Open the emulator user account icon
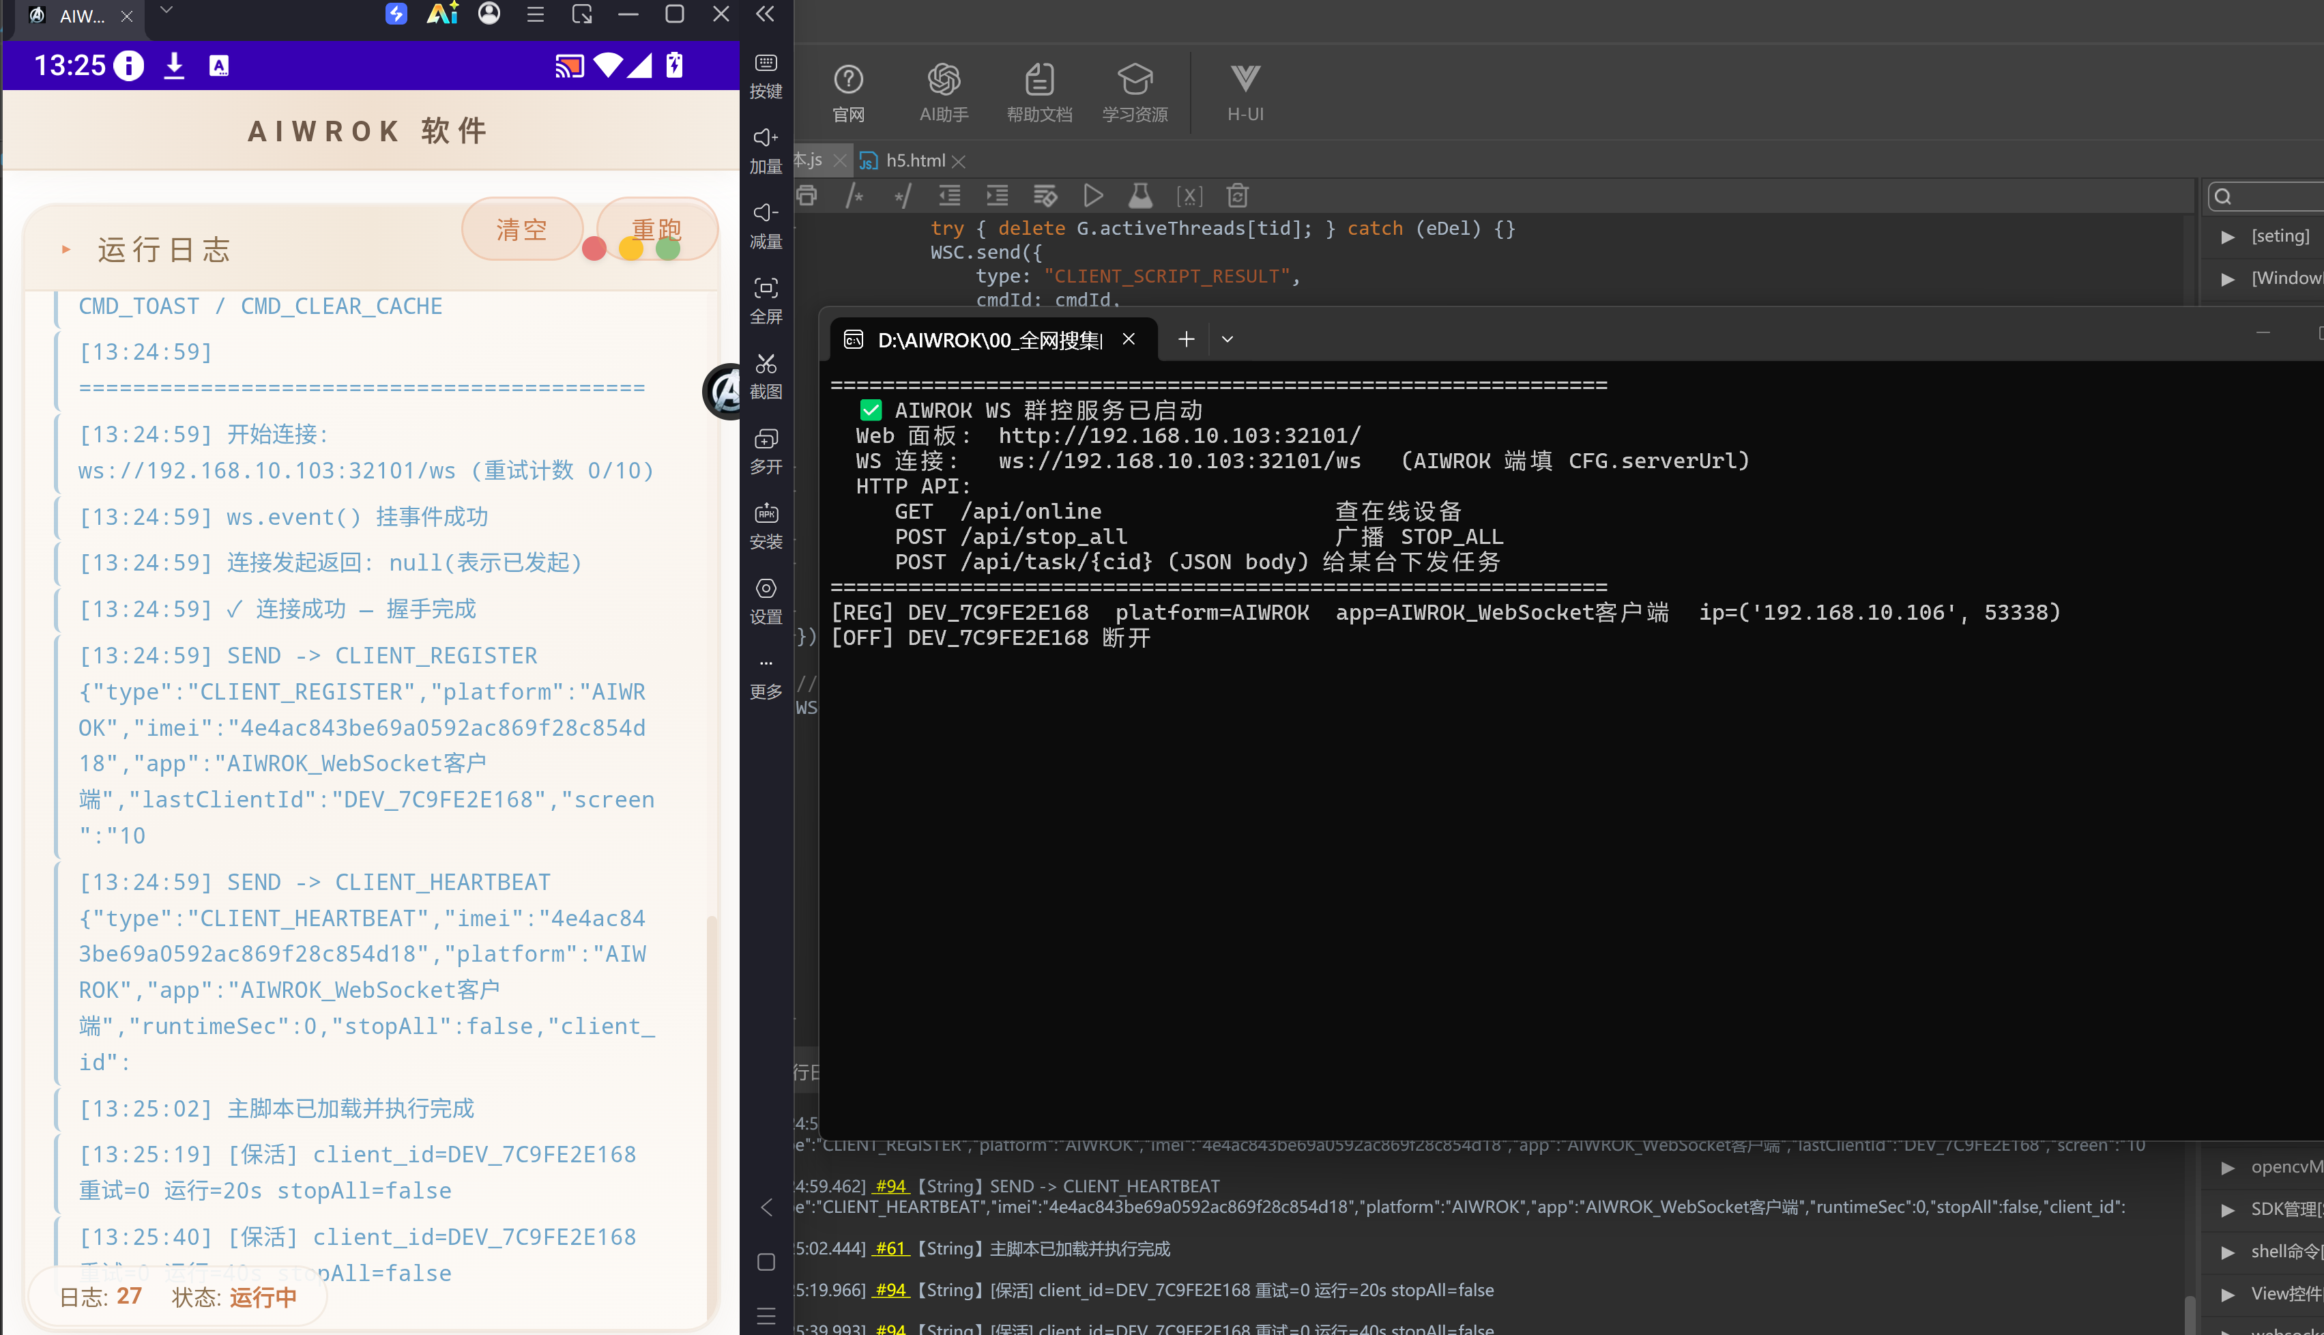The width and height of the screenshot is (2324, 1335). pos(489,14)
